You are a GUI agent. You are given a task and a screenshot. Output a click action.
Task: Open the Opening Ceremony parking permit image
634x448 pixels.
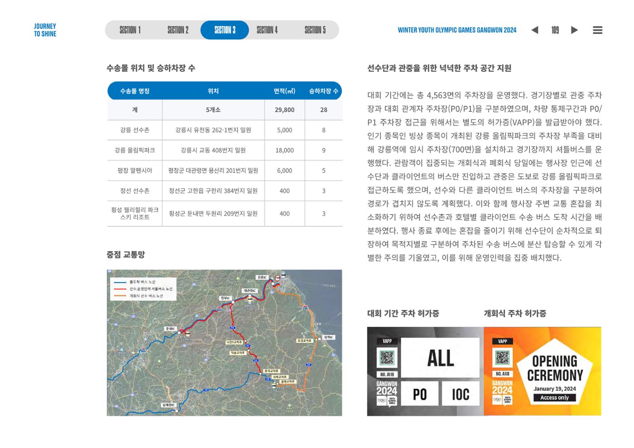point(543,371)
